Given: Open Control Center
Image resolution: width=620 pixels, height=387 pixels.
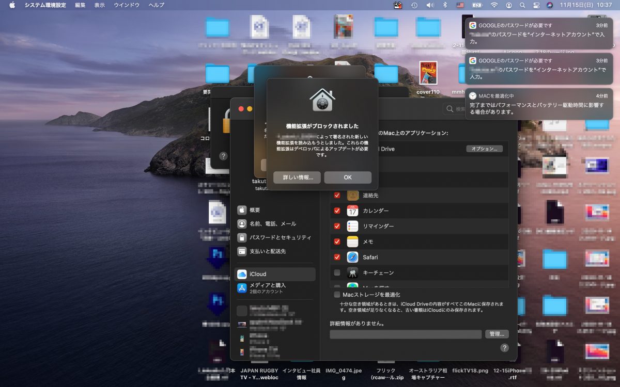Looking at the screenshot, I should pyautogui.click(x=536, y=5).
